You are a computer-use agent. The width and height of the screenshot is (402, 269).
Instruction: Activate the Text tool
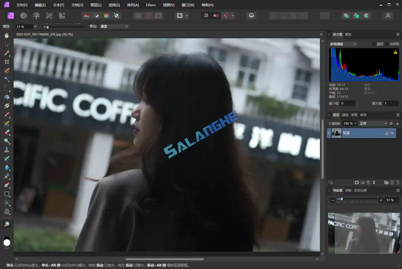click(x=7, y=203)
